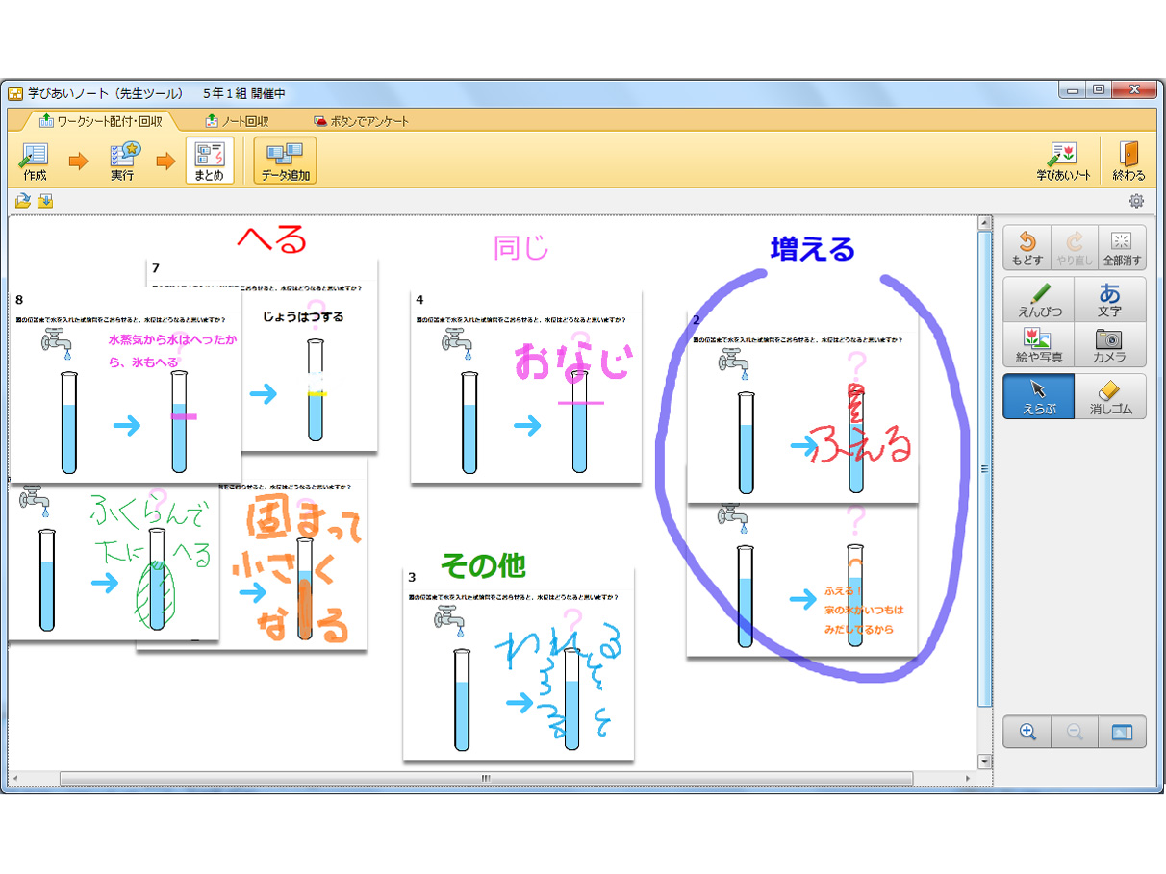1166x874 pixels.
Task: Open the gear settings menu
Action: pos(1136,201)
